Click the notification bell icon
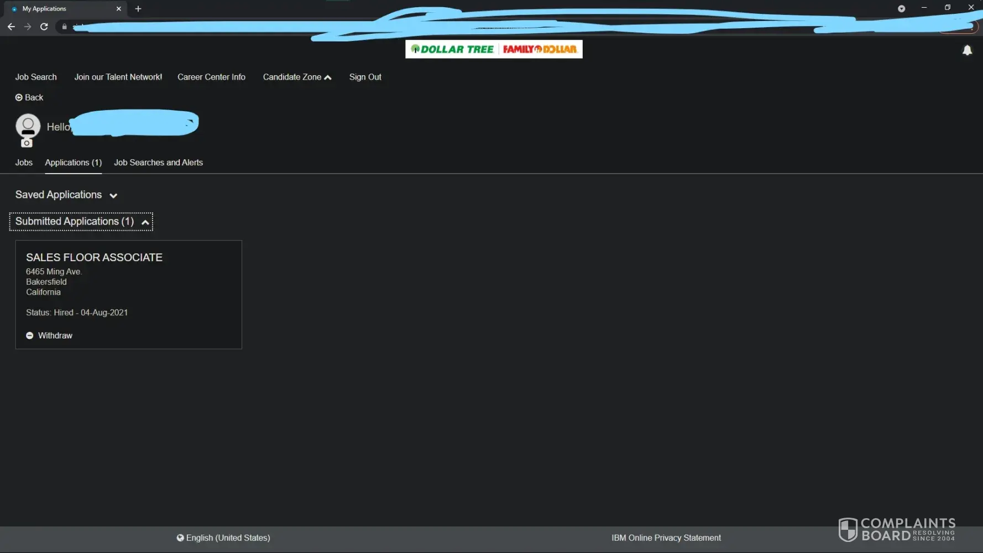The width and height of the screenshot is (983, 553). tap(967, 50)
